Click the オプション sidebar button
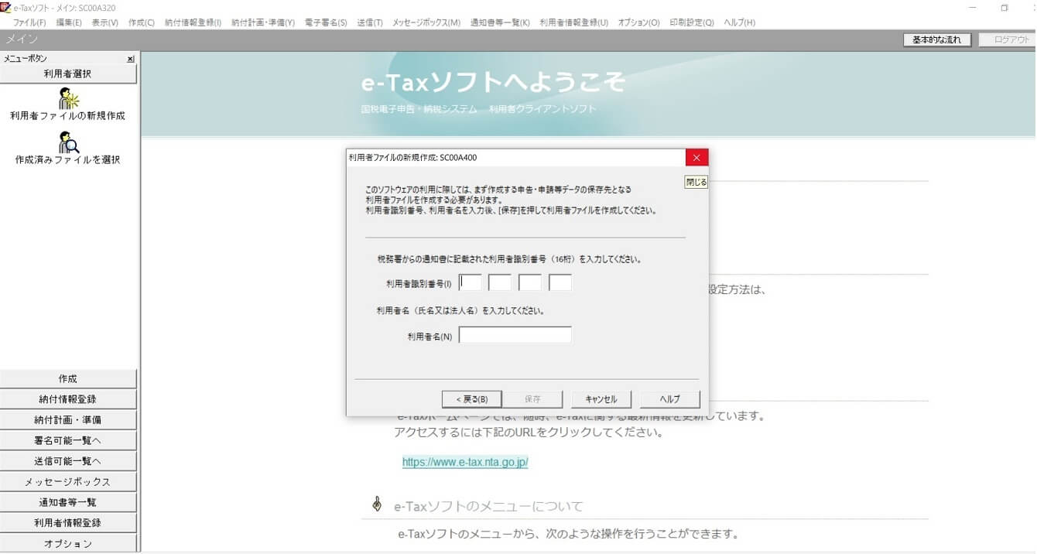 [x=68, y=543]
